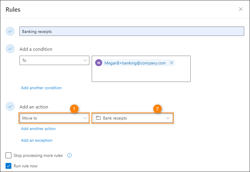Click the info icon beside Stop processing more rules
The height and width of the screenshot is (172, 250).
[x=69, y=155]
